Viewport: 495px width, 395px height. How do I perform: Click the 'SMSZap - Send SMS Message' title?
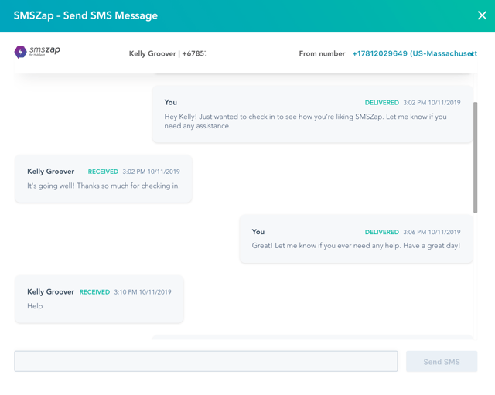click(86, 15)
